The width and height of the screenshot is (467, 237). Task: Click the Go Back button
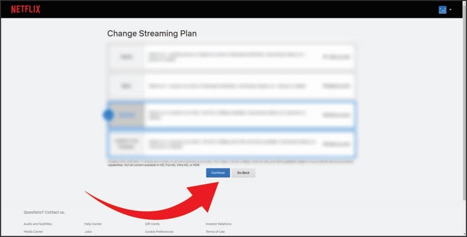[243, 173]
